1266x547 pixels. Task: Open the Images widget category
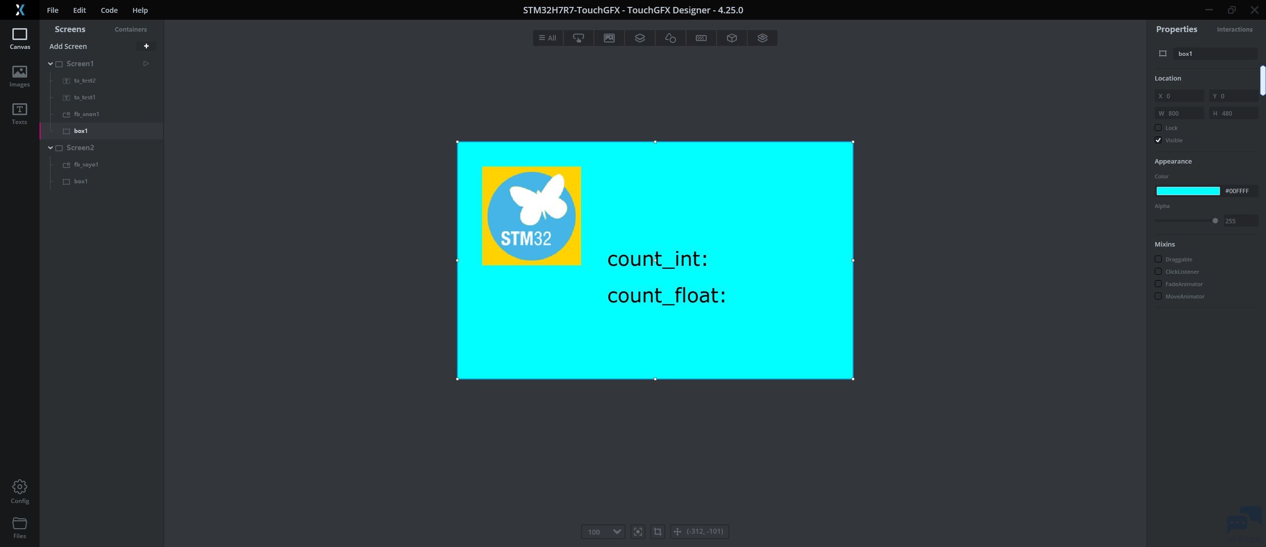[x=609, y=38]
